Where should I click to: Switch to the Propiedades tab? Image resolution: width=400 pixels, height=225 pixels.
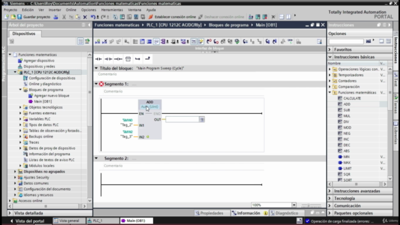point(209,213)
